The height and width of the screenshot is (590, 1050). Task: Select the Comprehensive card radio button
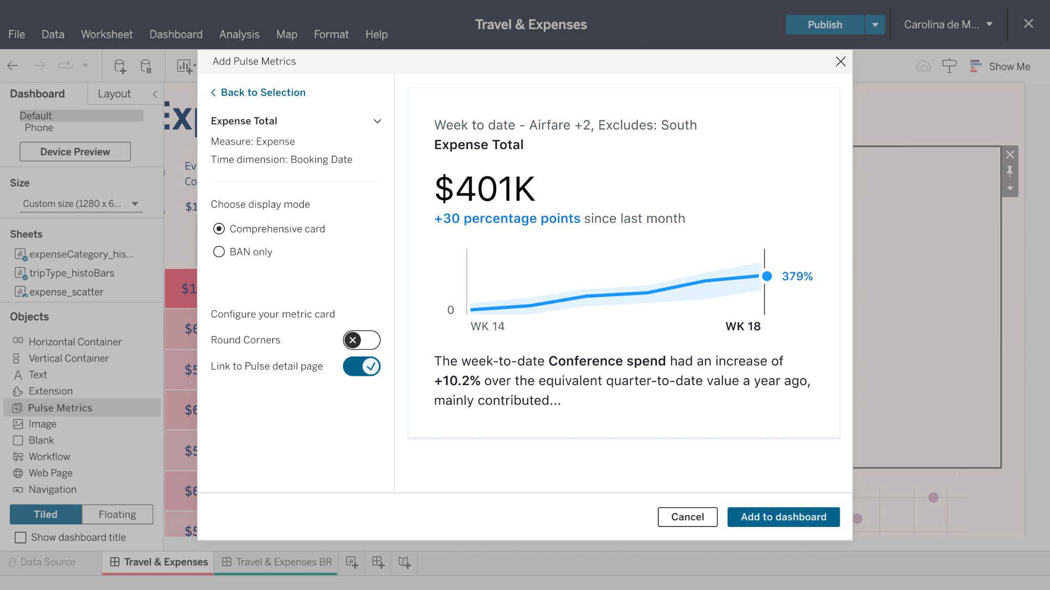pyautogui.click(x=218, y=228)
